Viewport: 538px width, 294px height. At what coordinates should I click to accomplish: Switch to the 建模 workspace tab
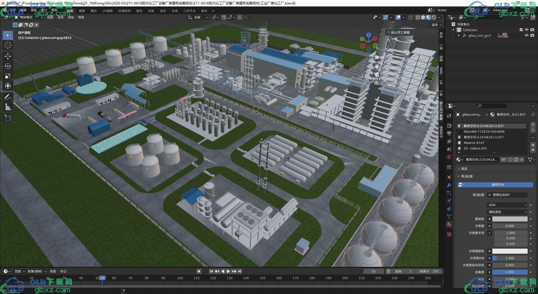(82, 11)
